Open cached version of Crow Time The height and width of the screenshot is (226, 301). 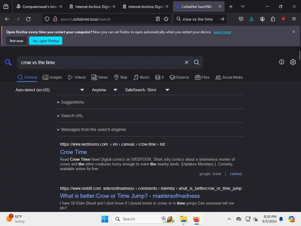[236, 174]
